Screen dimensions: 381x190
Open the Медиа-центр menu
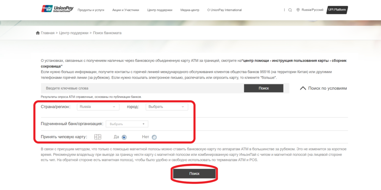[190, 10]
